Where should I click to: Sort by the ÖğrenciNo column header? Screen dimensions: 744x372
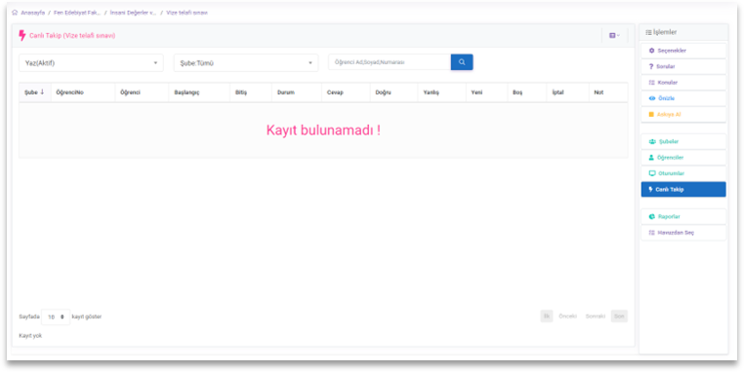[x=83, y=93]
